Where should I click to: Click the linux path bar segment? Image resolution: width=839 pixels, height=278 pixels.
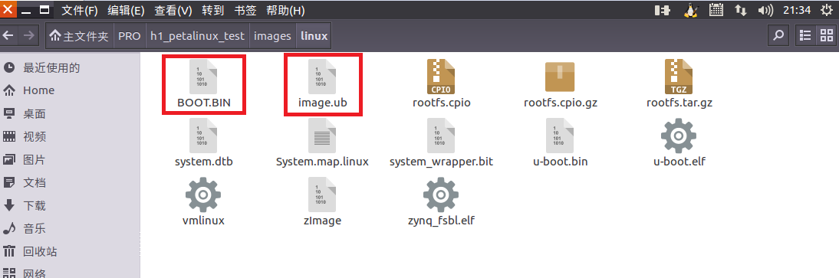[314, 36]
